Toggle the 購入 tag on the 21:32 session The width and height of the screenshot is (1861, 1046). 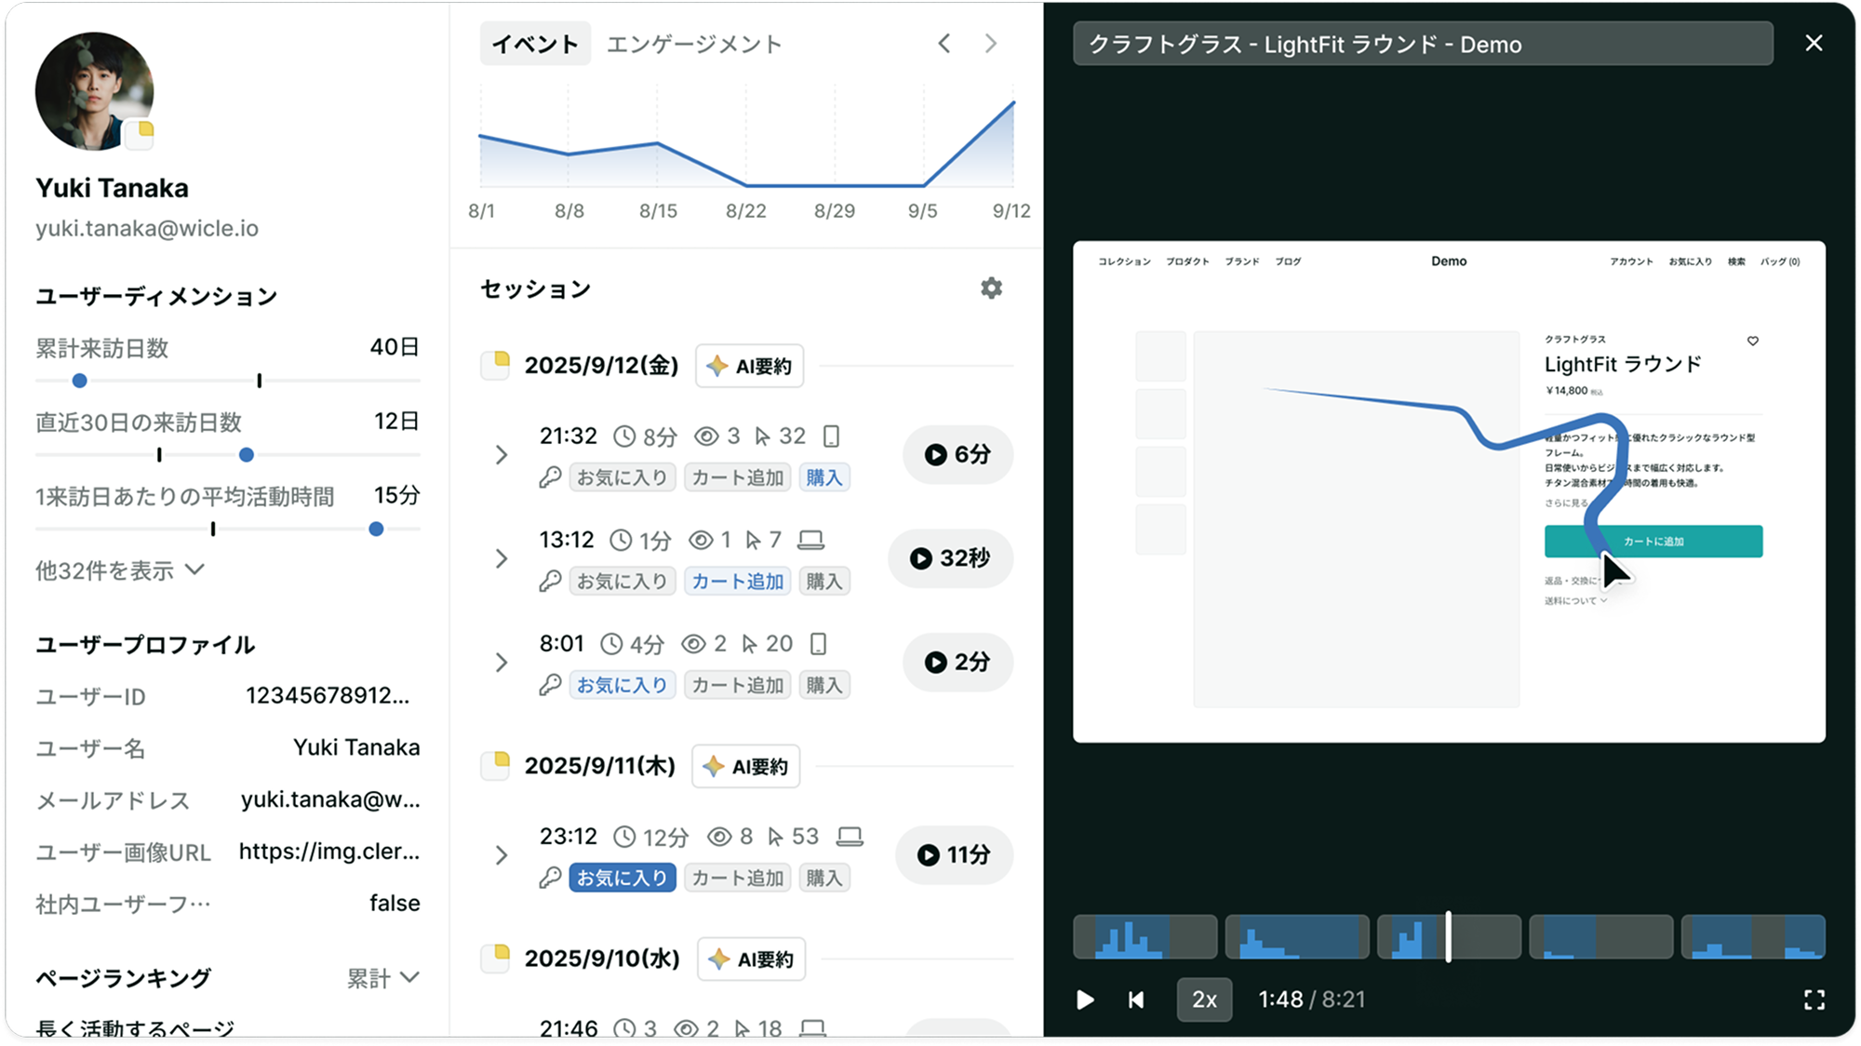click(823, 476)
